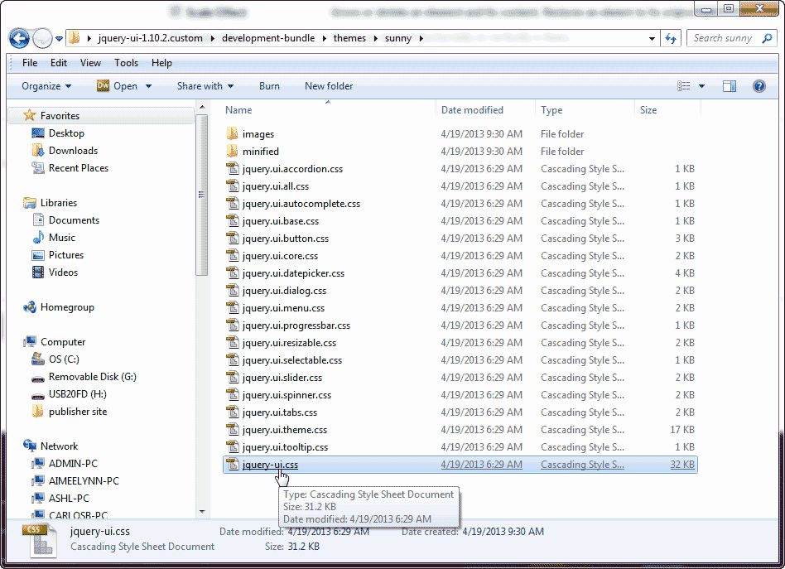Click the Refresh button beside address bar
785x569 pixels.
671,38
